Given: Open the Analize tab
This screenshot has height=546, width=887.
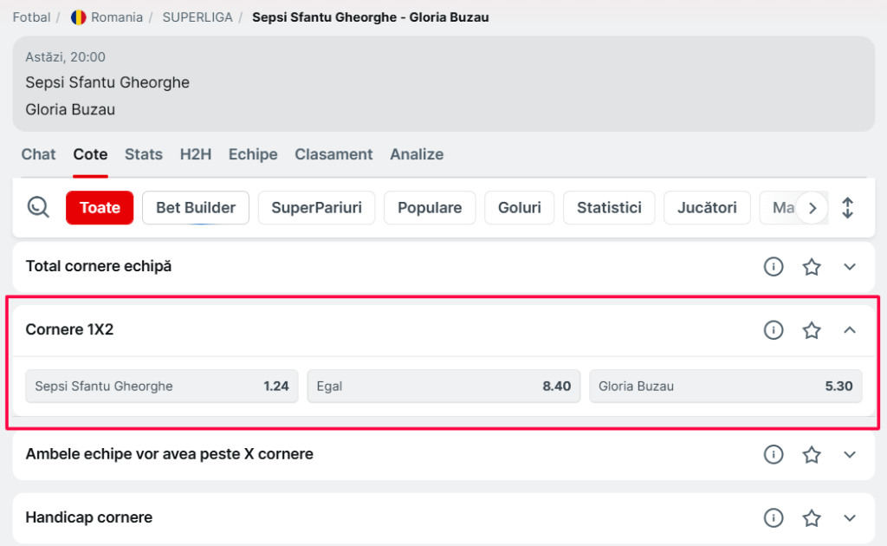Looking at the screenshot, I should point(417,154).
